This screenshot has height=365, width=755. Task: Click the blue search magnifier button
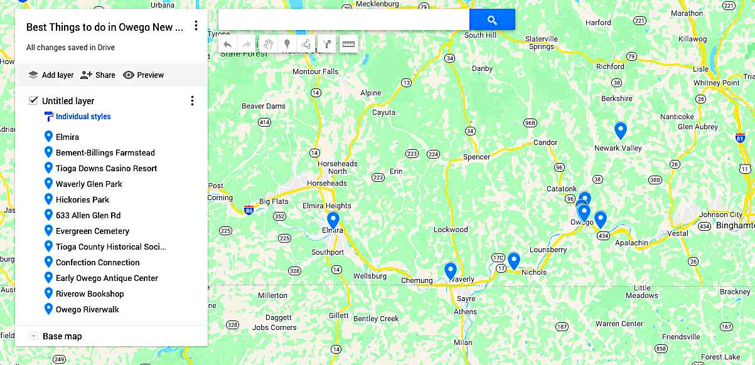pyautogui.click(x=492, y=19)
